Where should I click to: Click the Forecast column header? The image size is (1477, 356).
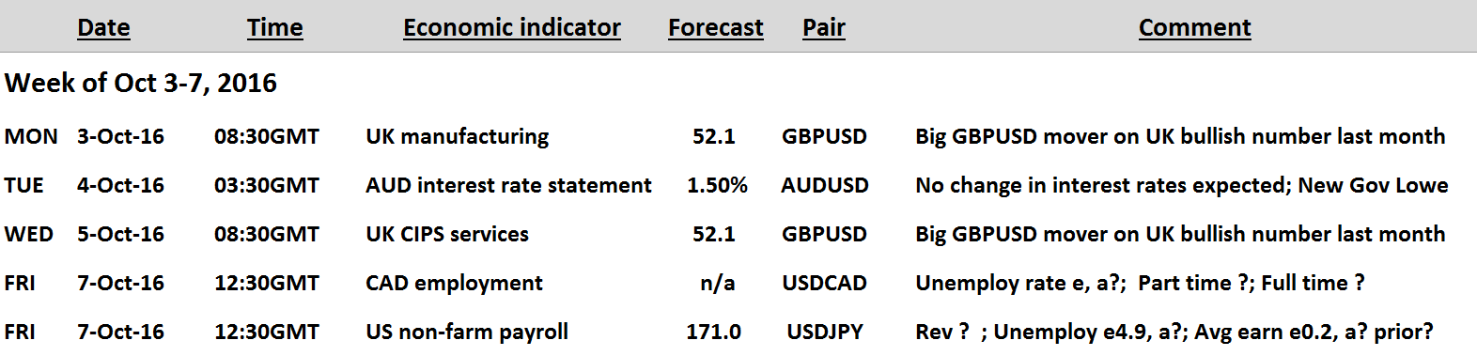(x=716, y=28)
